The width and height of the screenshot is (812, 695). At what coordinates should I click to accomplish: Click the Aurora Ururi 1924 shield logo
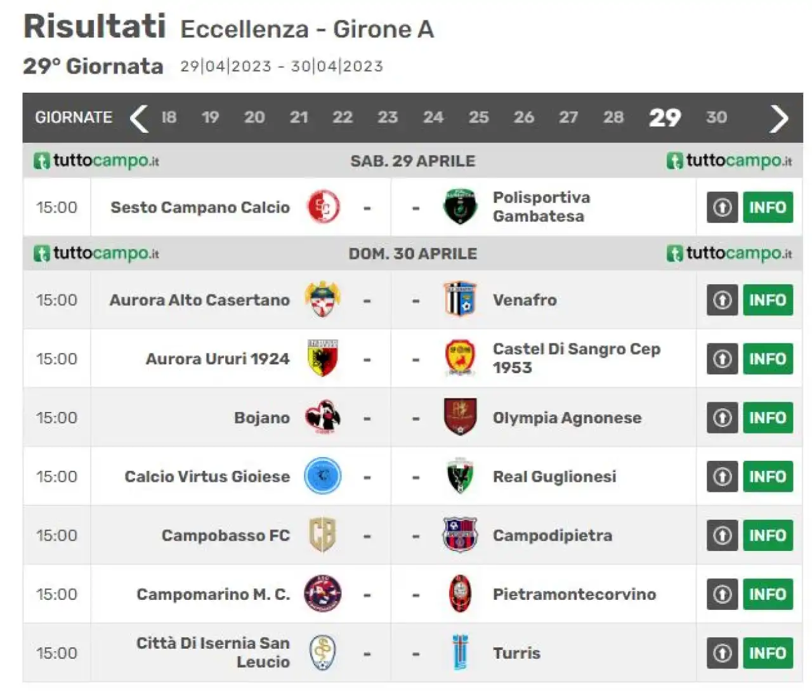(323, 359)
